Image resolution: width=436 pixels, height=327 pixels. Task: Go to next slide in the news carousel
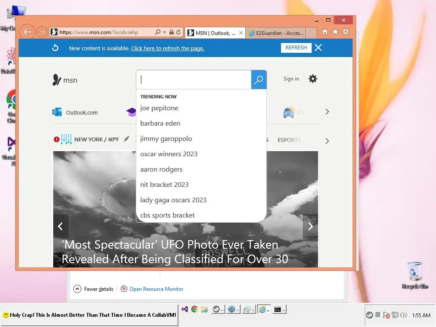(310, 226)
